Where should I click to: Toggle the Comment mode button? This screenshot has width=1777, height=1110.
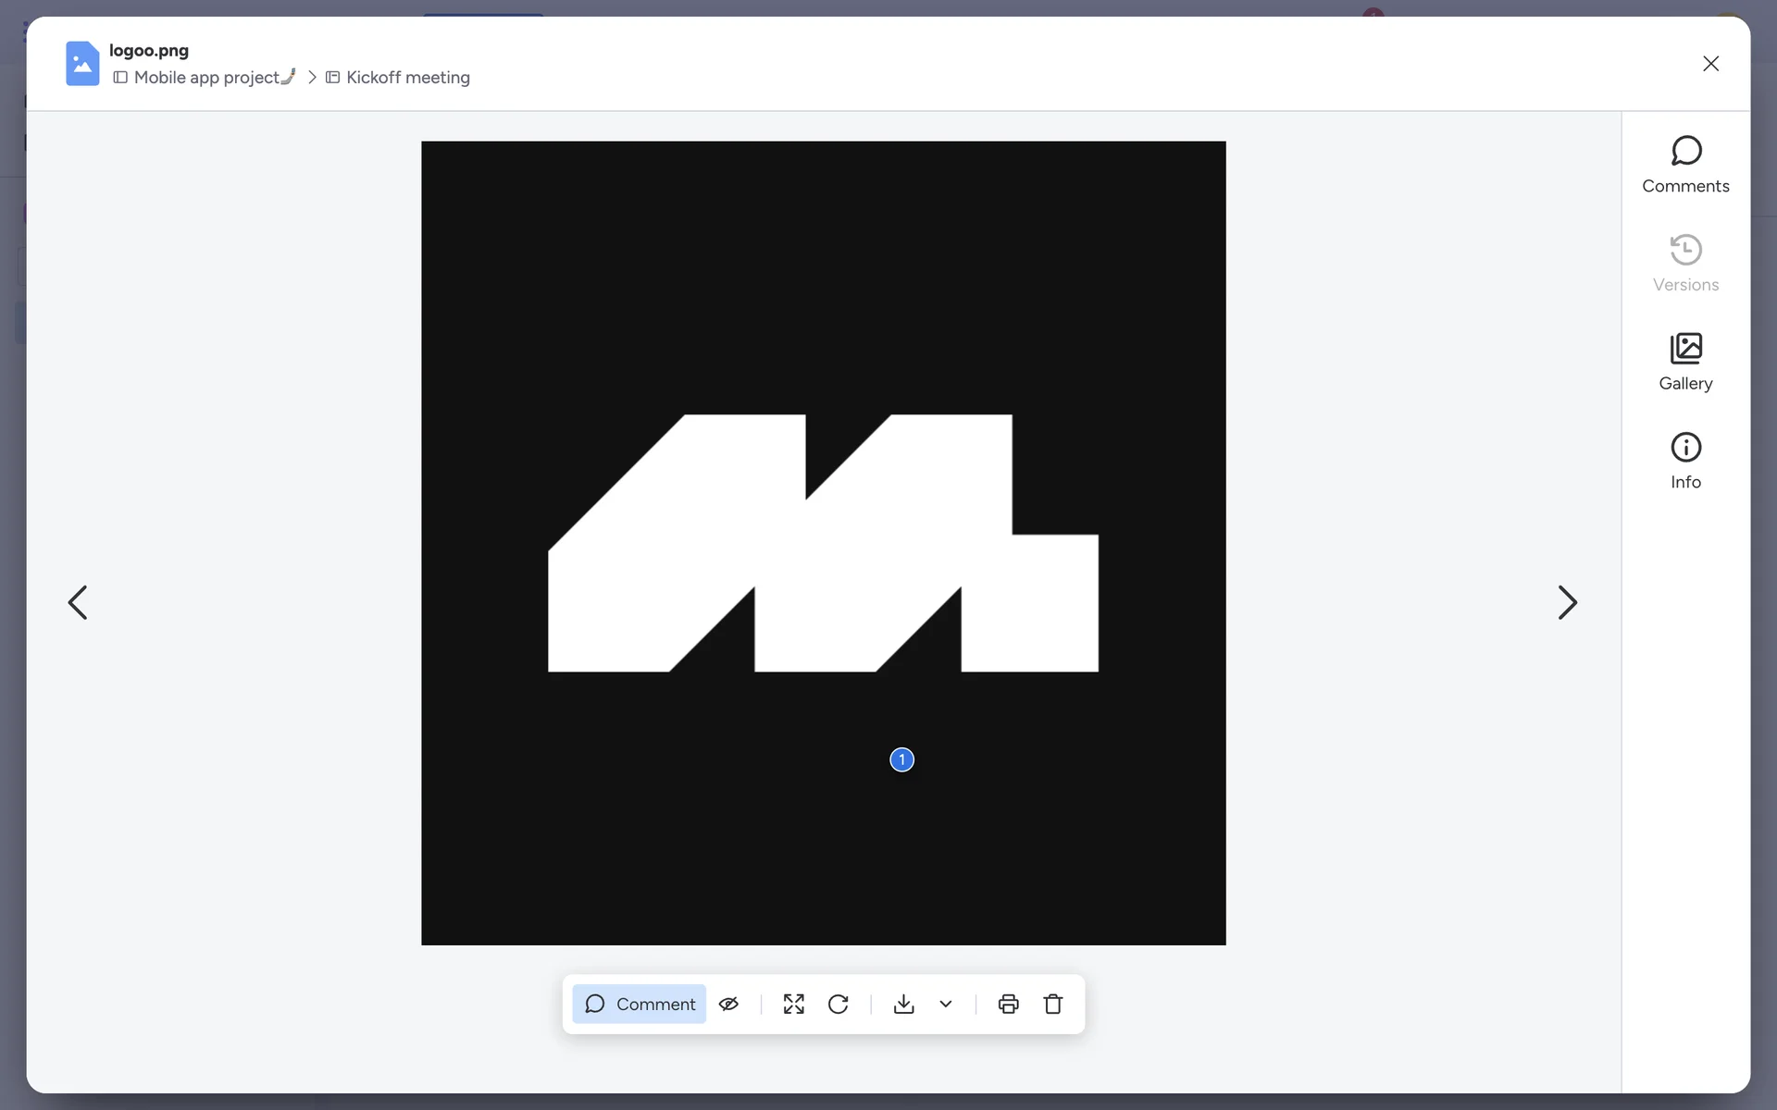click(x=640, y=1004)
